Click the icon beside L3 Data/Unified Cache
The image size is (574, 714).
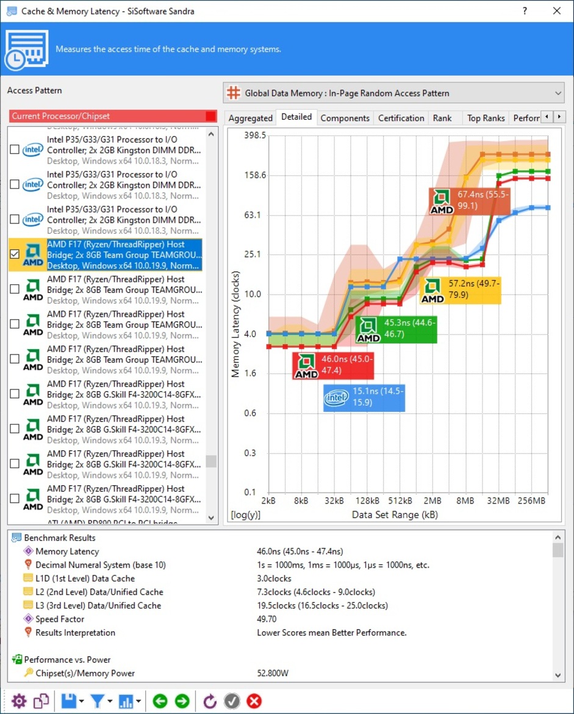pyautogui.click(x=28, y=605)
